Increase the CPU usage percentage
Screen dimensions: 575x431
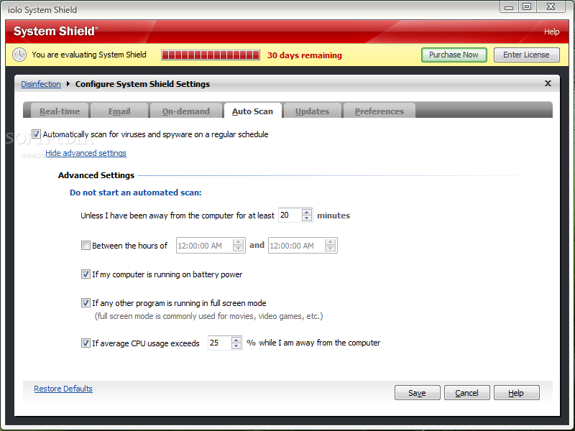click(236, 340)
